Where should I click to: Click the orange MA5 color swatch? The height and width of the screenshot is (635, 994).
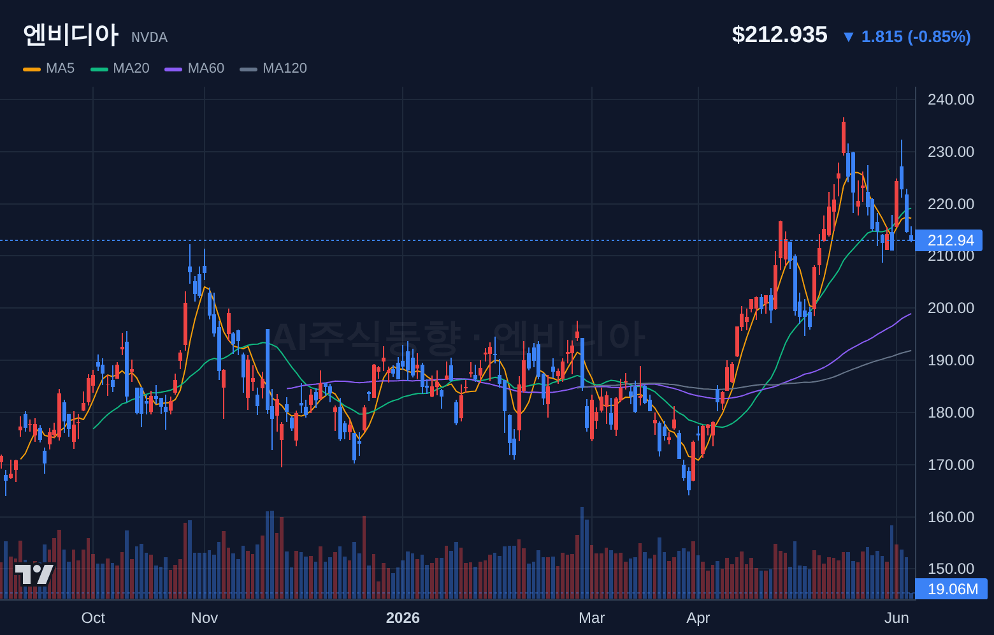(32, 69)
